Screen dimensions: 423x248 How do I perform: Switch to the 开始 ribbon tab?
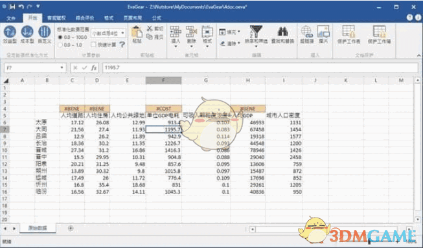(32, 17)
